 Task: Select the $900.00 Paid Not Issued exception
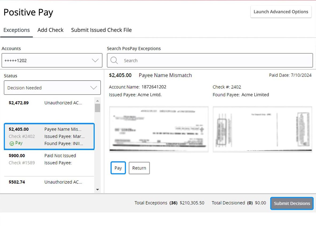(x=49, y=163)
